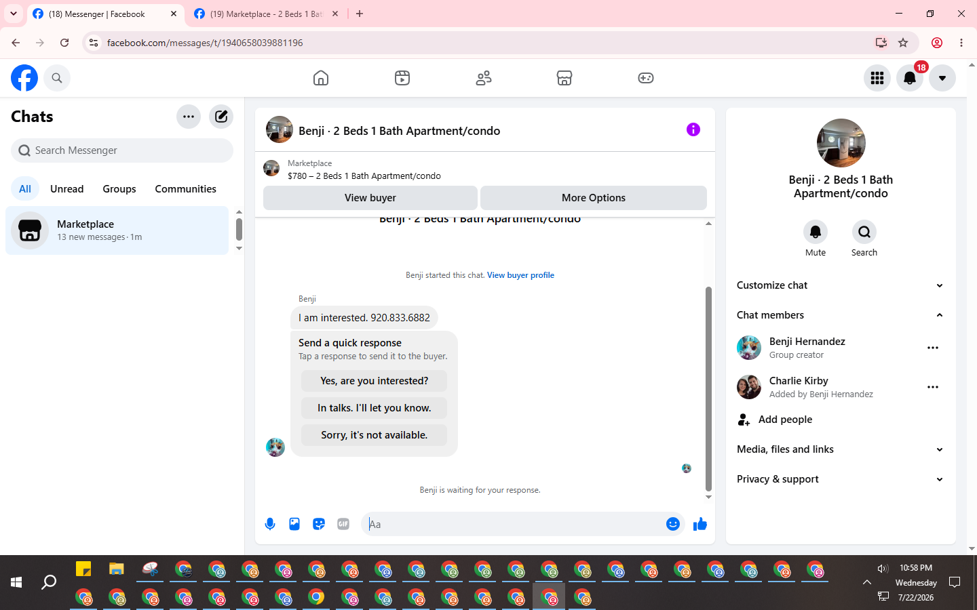Choose a sticker with the sticker icon

pyautogui.click(x=319, y=524)
